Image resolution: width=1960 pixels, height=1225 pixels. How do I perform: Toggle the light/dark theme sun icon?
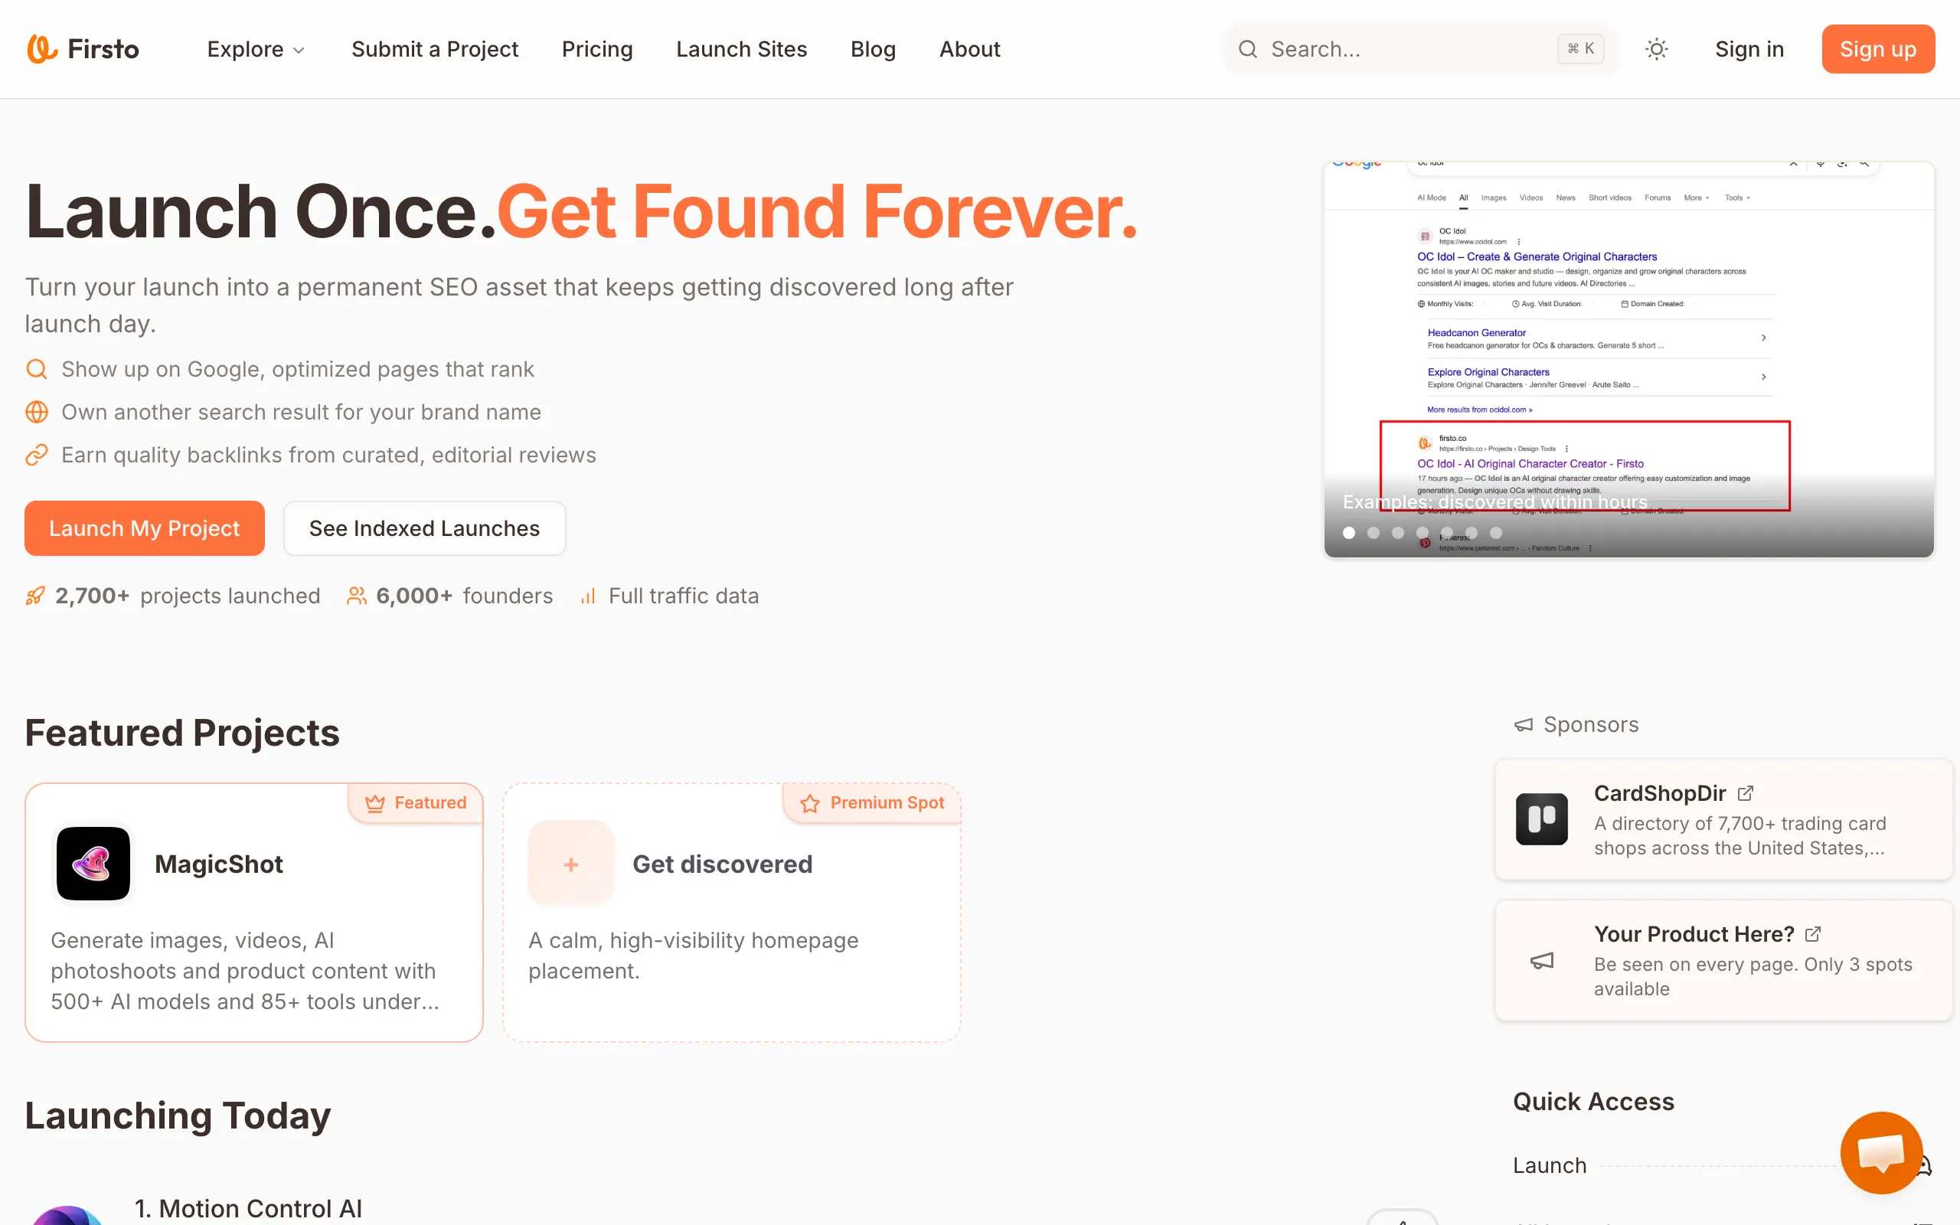click(x=1656, y=50)
